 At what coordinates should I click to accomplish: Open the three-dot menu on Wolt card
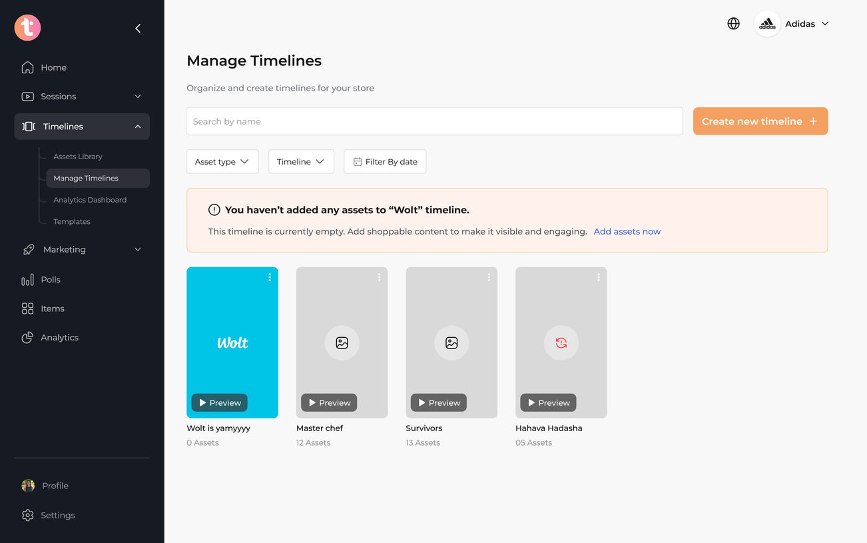click(x=270, y=277)
